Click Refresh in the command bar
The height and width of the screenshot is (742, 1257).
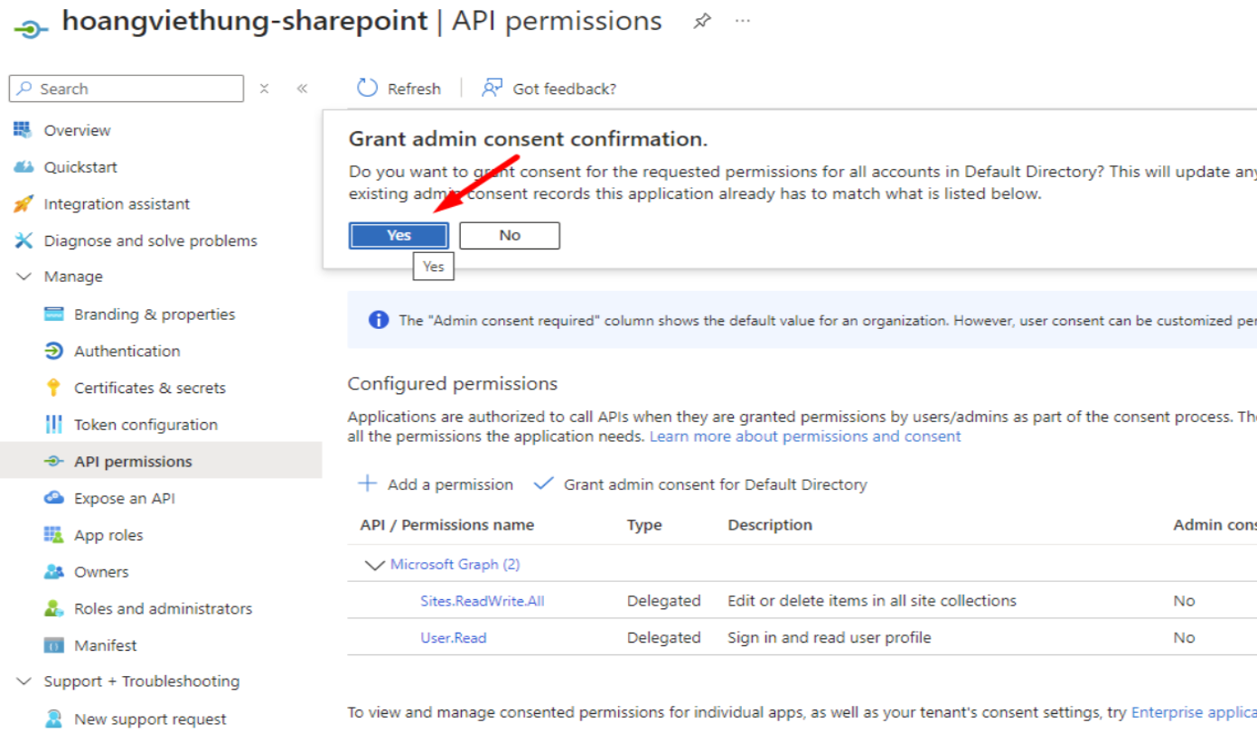399,89
